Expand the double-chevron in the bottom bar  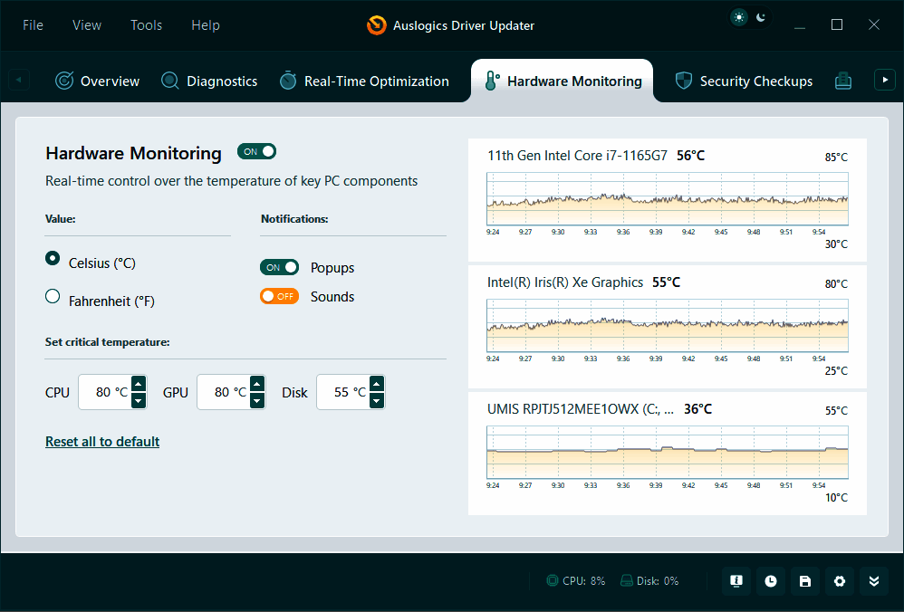pos(874,581)
